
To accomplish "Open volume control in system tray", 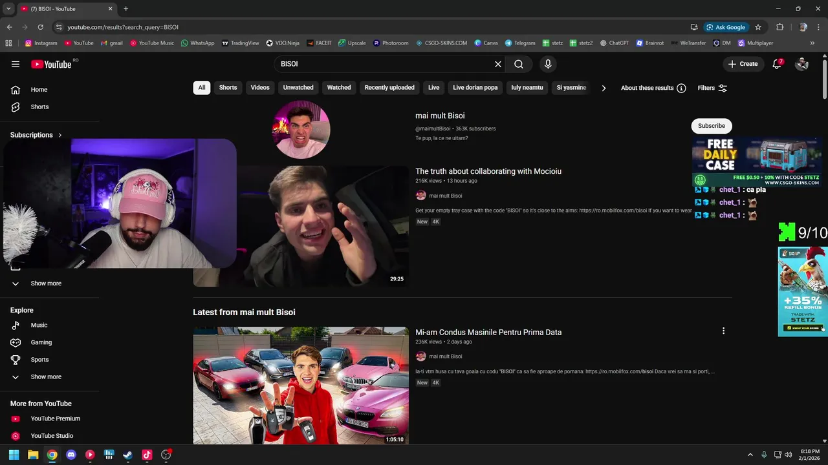I will [x=788, y=455].
